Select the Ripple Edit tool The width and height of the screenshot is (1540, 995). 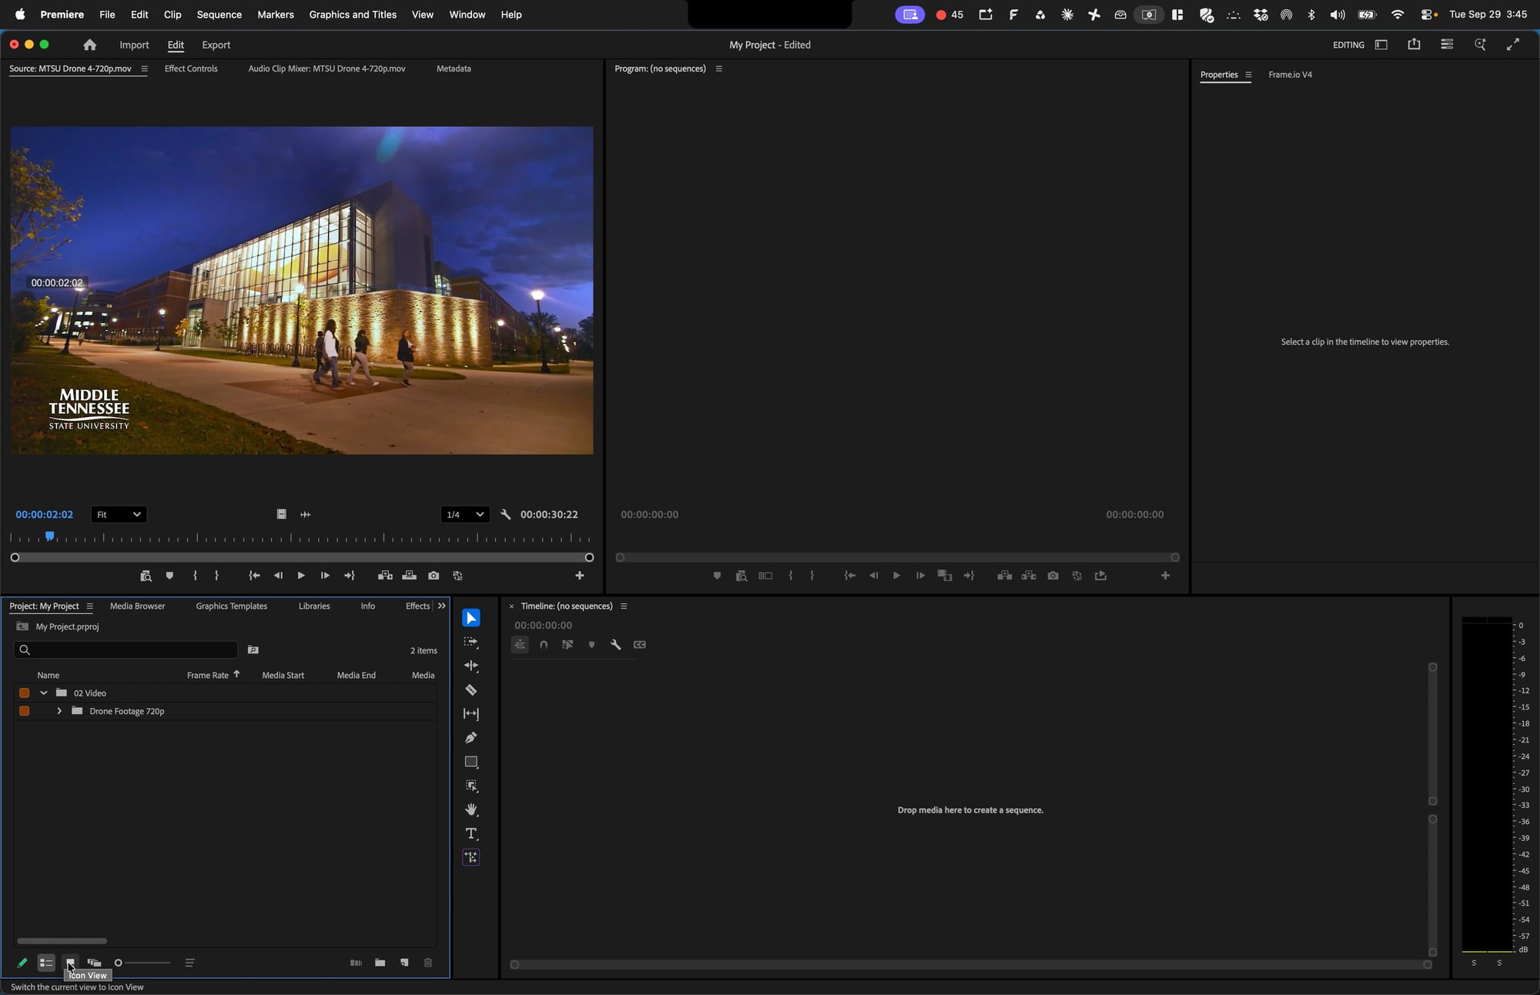471,666
